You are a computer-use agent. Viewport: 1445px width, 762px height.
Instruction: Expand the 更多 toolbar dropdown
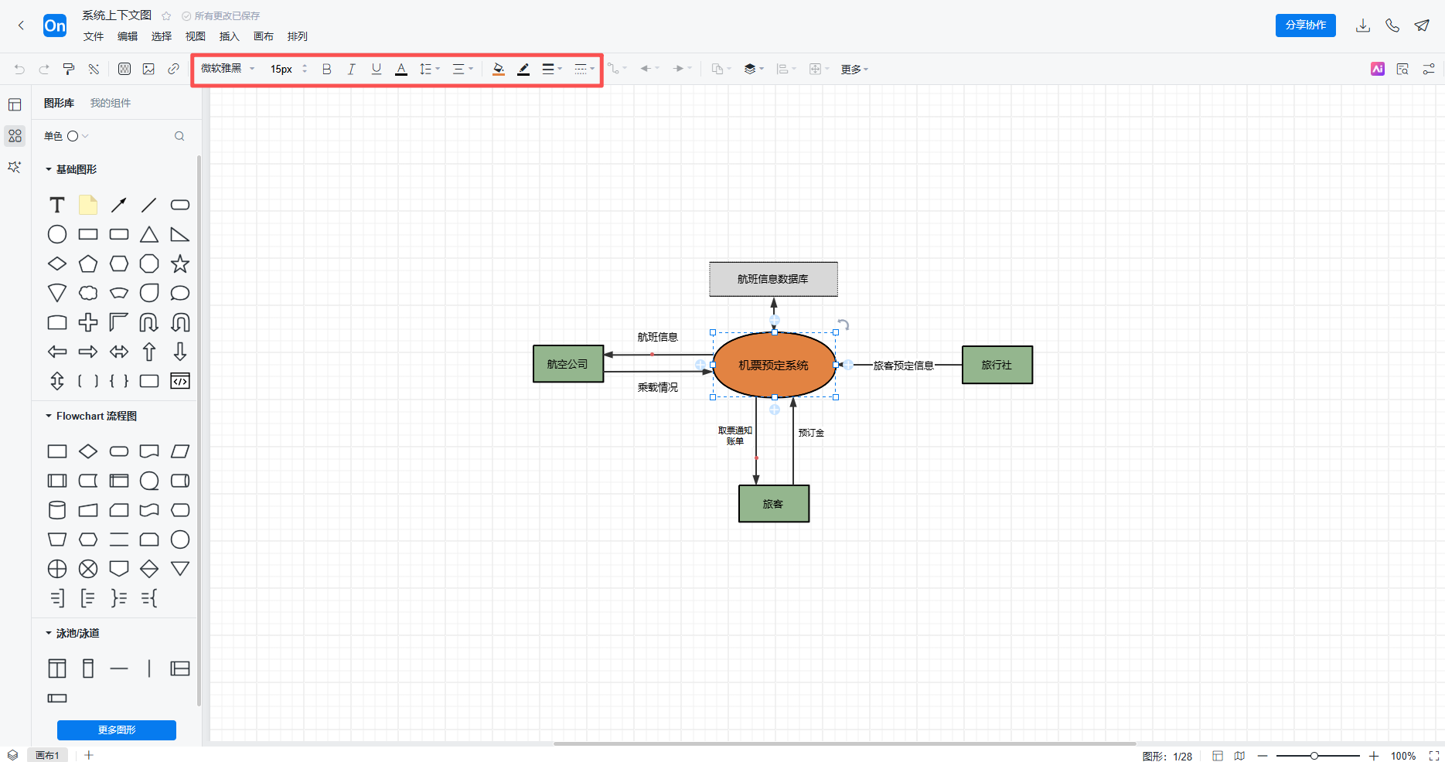[854, 69]
